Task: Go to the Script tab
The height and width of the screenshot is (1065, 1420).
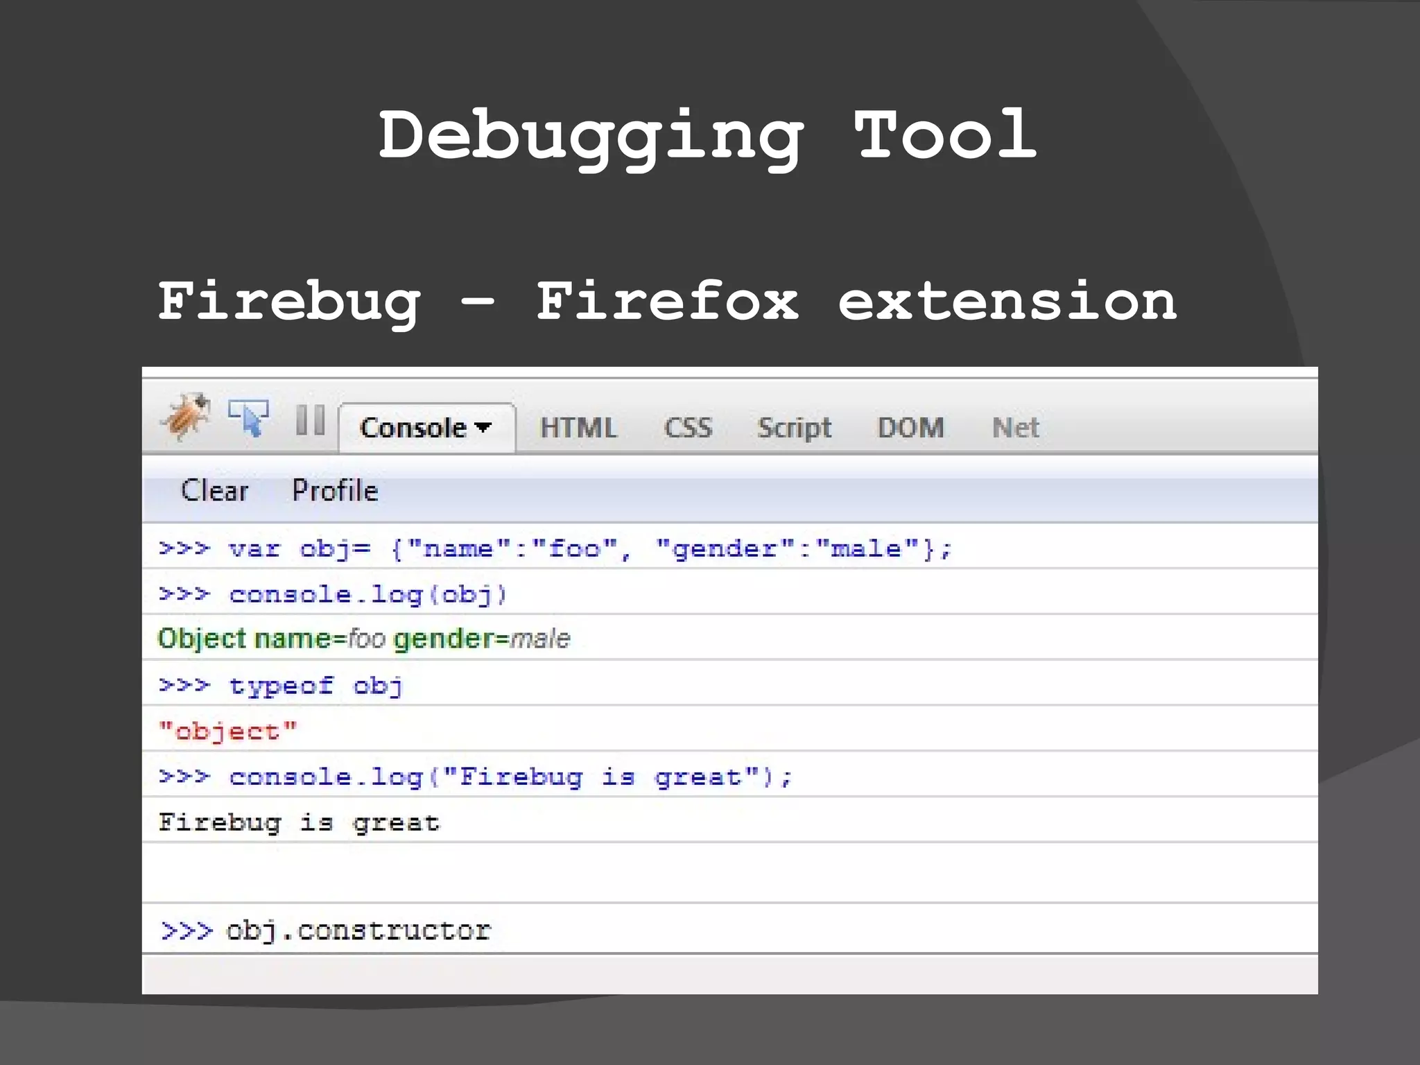Action: [794, 428]
